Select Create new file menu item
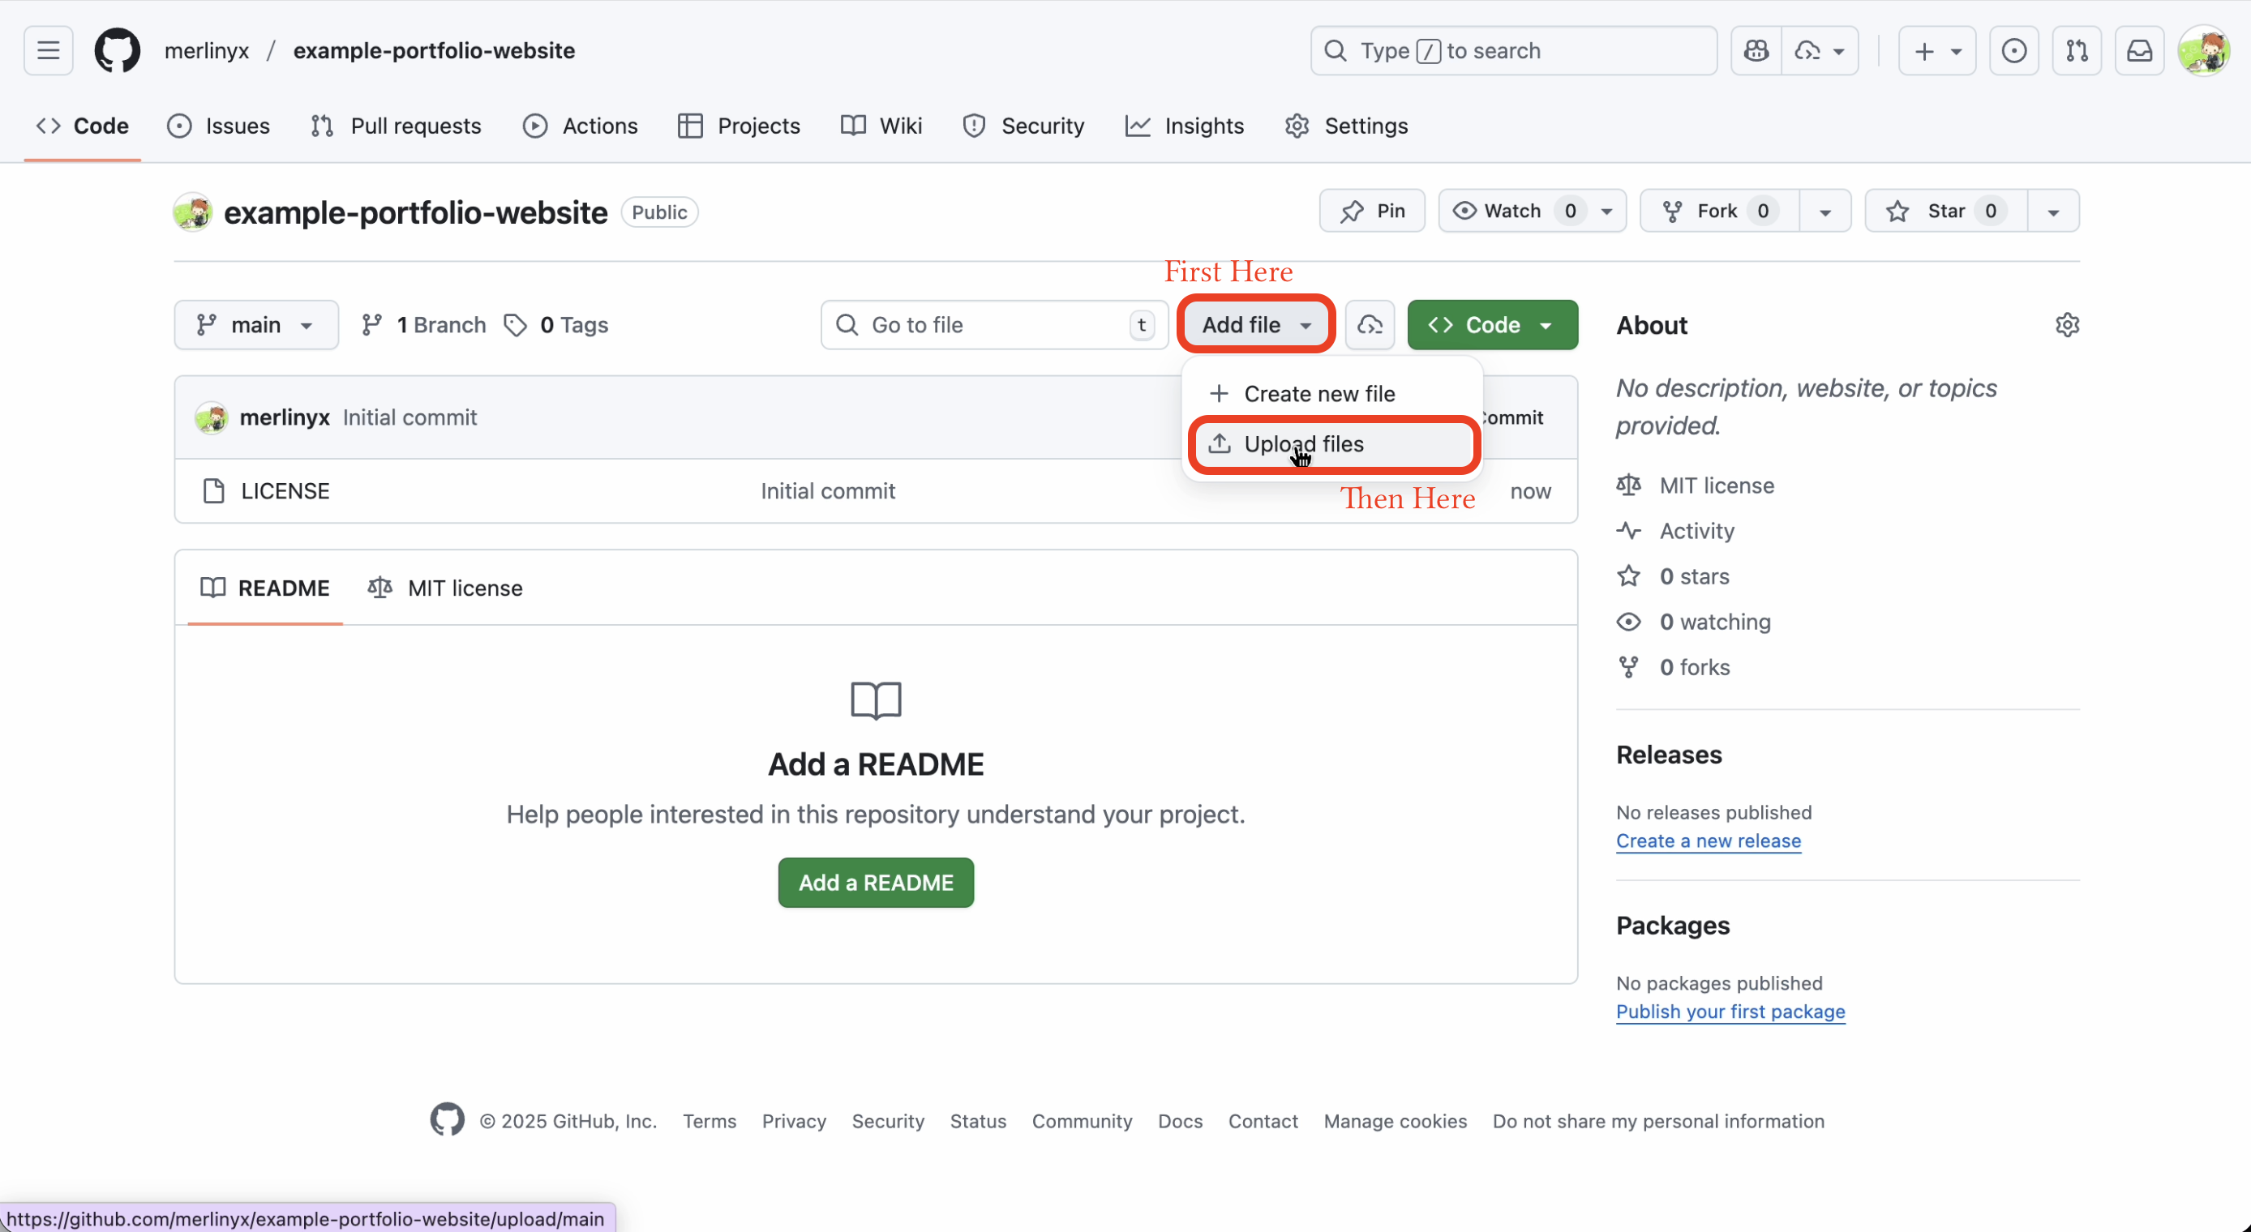The height and width of the screenshot is (1232, 2251). point(1332,394)
